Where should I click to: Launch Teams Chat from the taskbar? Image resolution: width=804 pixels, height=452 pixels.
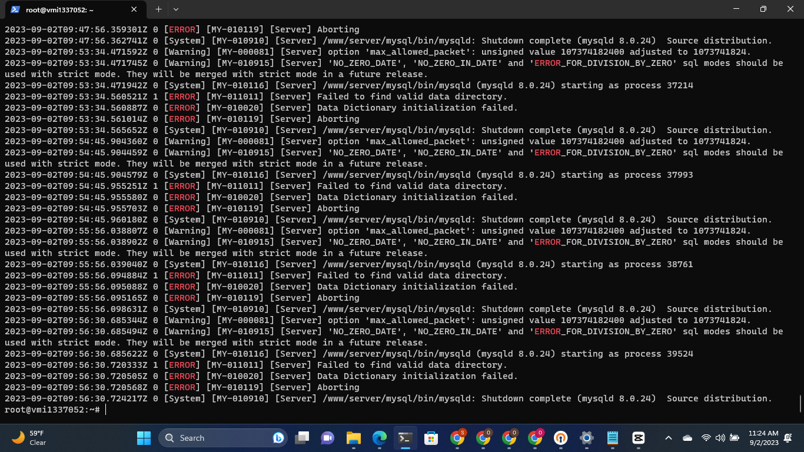327,438
